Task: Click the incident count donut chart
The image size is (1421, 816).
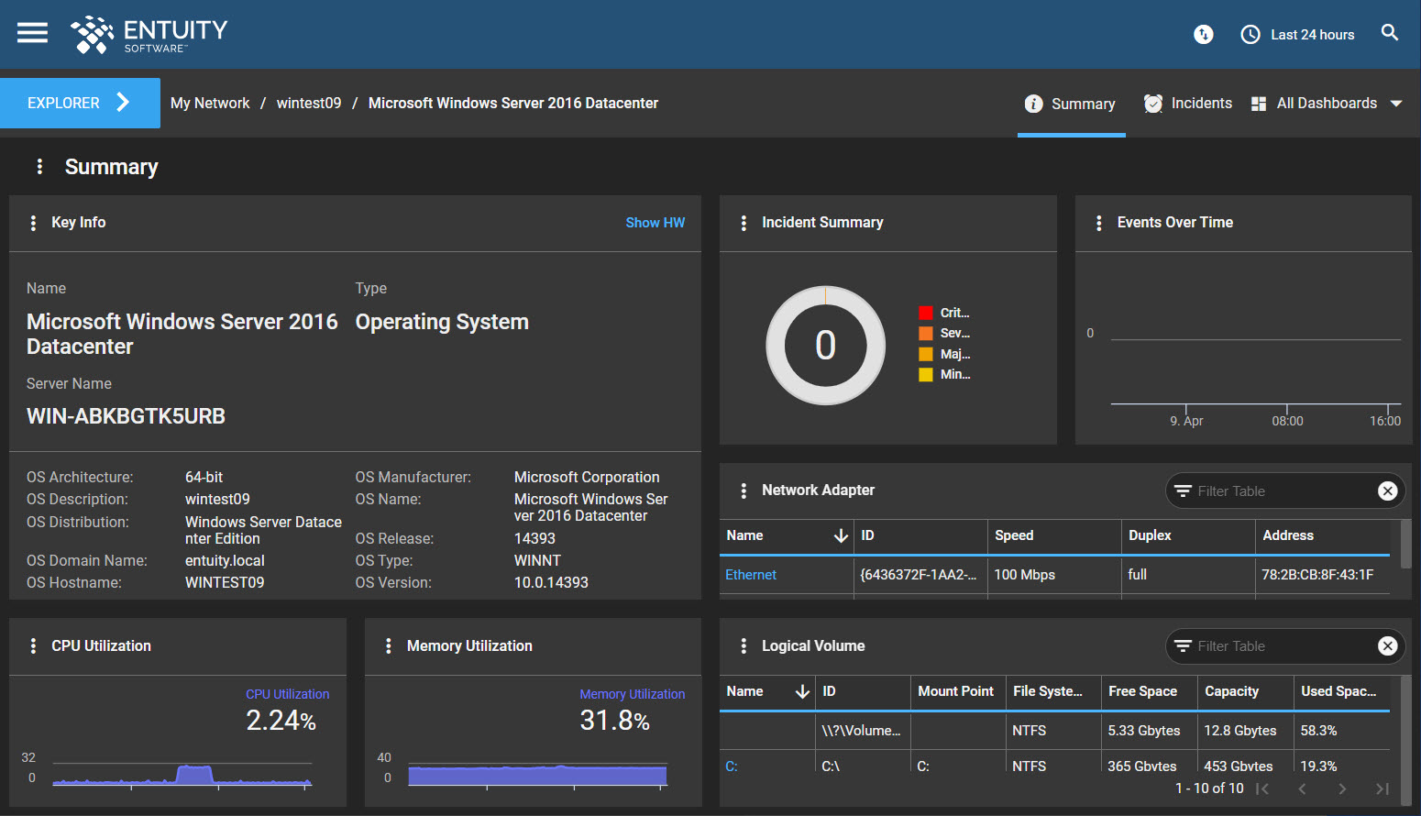Action: pyautogui.click(x=825, y=346)
